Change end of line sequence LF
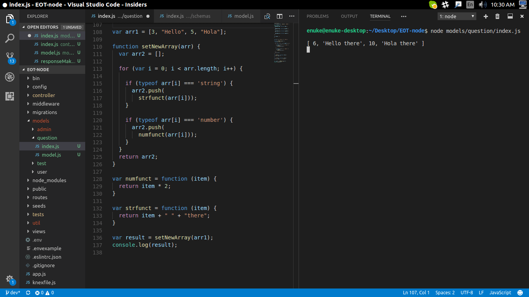Viewport: 529px width, 297px height. pyautogui.click(x=481, y=293)
